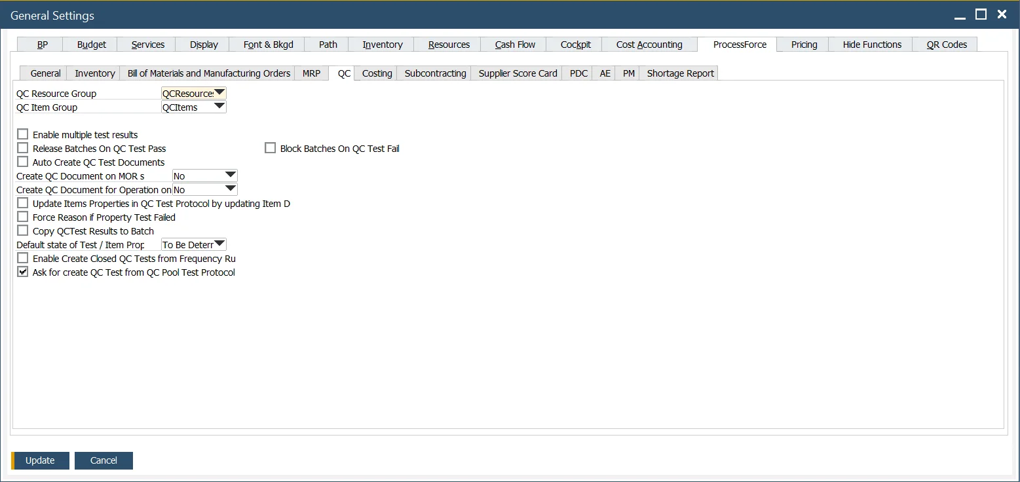
Task: Enable Copy QCTest Results to Batch
Action: click(x=22, y=231)
